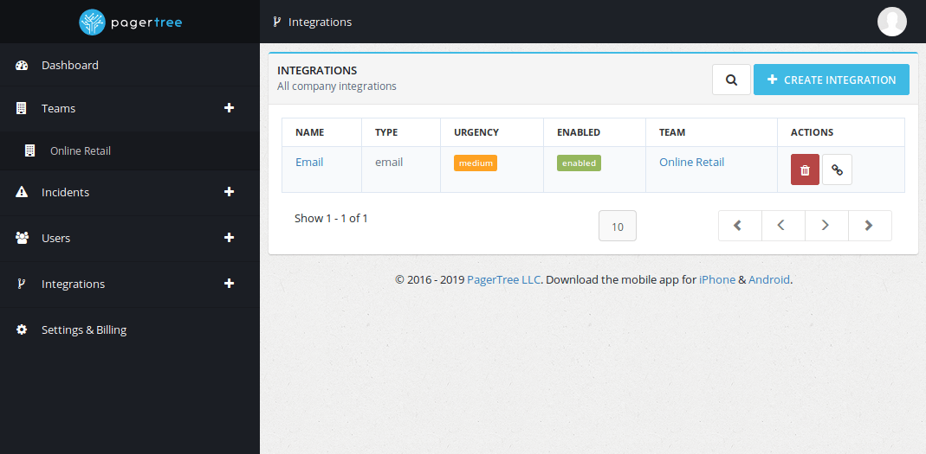This screenshot has width=926, height=454.
Task: Expand the Integrations plus icon in sidebar
Action: 229,284
